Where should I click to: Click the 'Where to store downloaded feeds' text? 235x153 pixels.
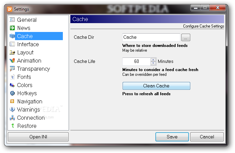(x=155, y=46)
